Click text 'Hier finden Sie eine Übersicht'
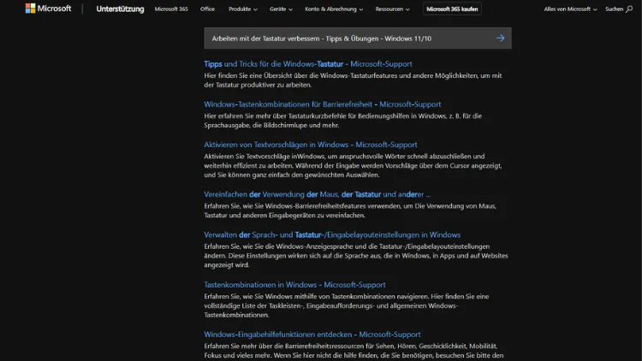The height and width of the screenshot is (361, 642). (248, 76)
